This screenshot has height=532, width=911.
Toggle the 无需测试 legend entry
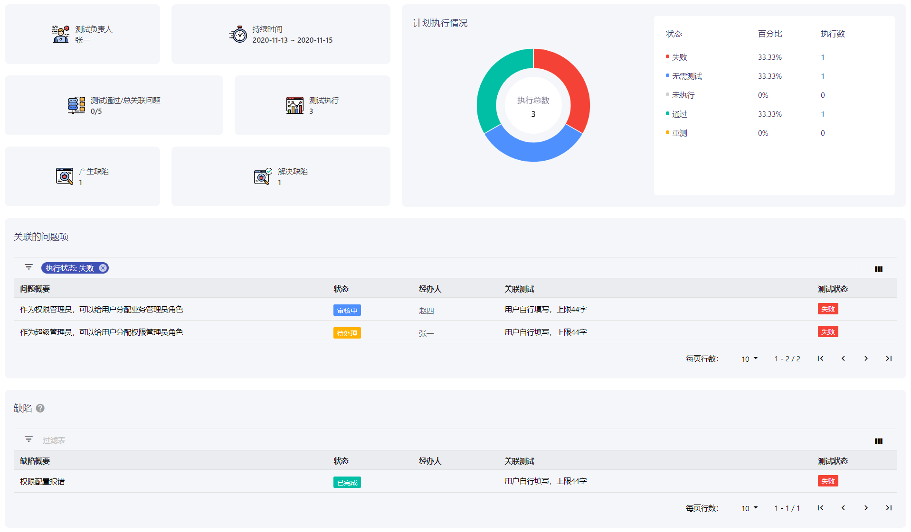pyautogui.click(x=684, y=76)
